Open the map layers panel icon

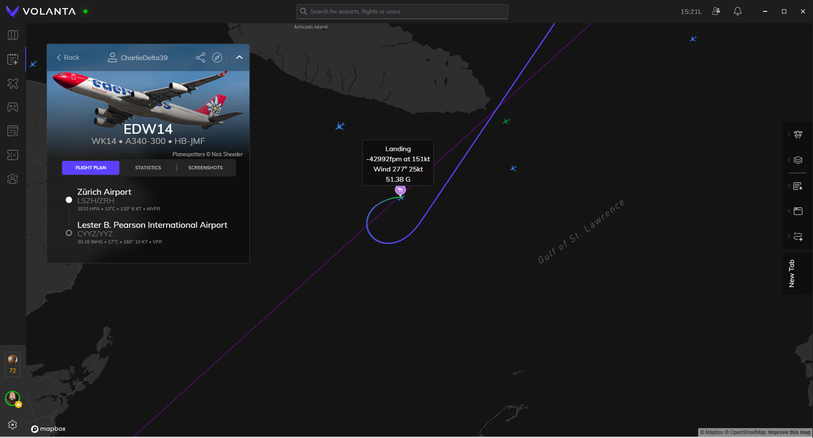798,160
